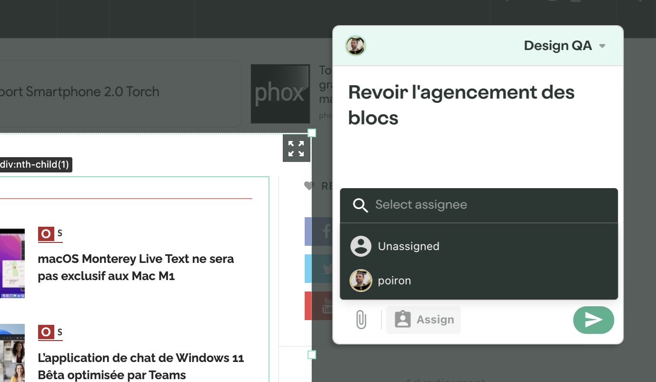
Task: Open the Design QA dropdown
Action: [565, 46]
